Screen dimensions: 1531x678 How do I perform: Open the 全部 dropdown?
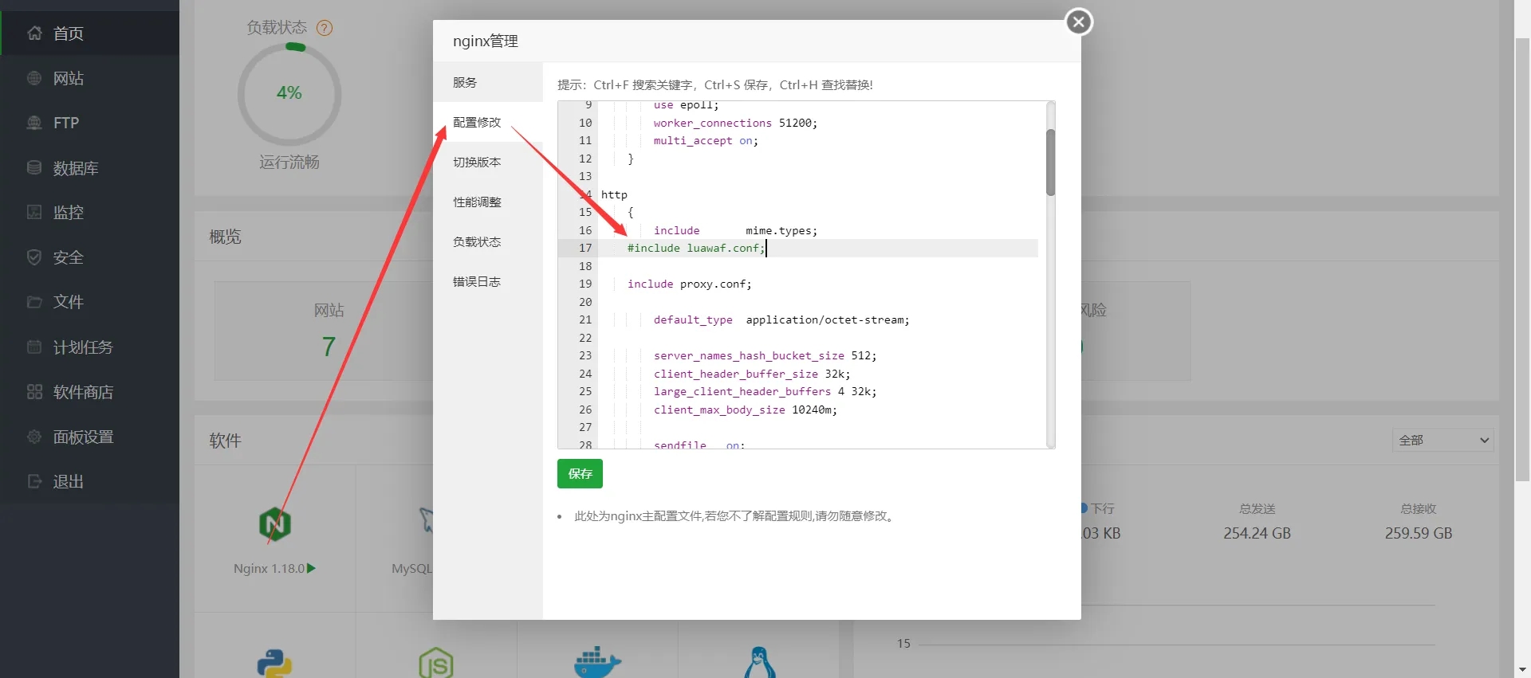coord(1443,440)
